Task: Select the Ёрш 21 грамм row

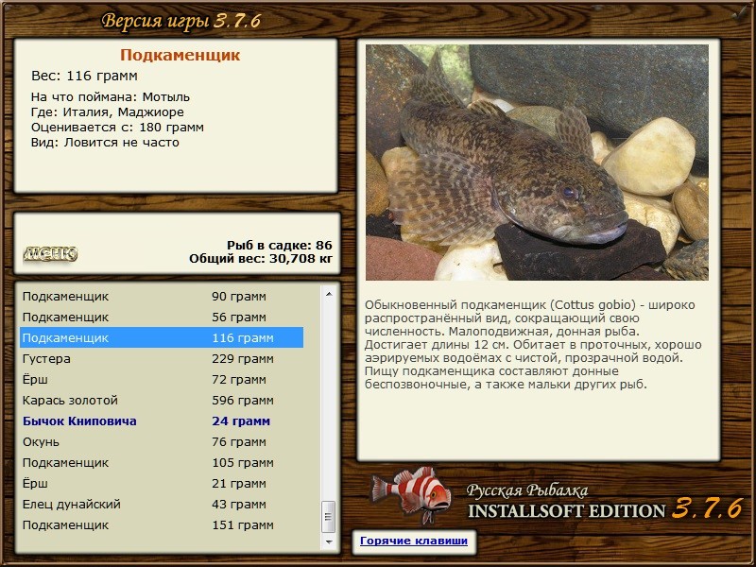Action: (162, 483)
